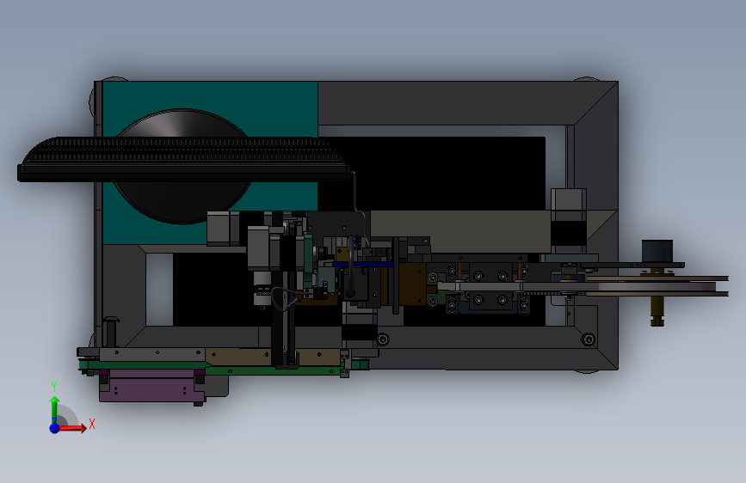Image resolution: width=746 pixels, height=483 pixels.
Task: Select the black cylindrical knob at right
Action: 657,251
